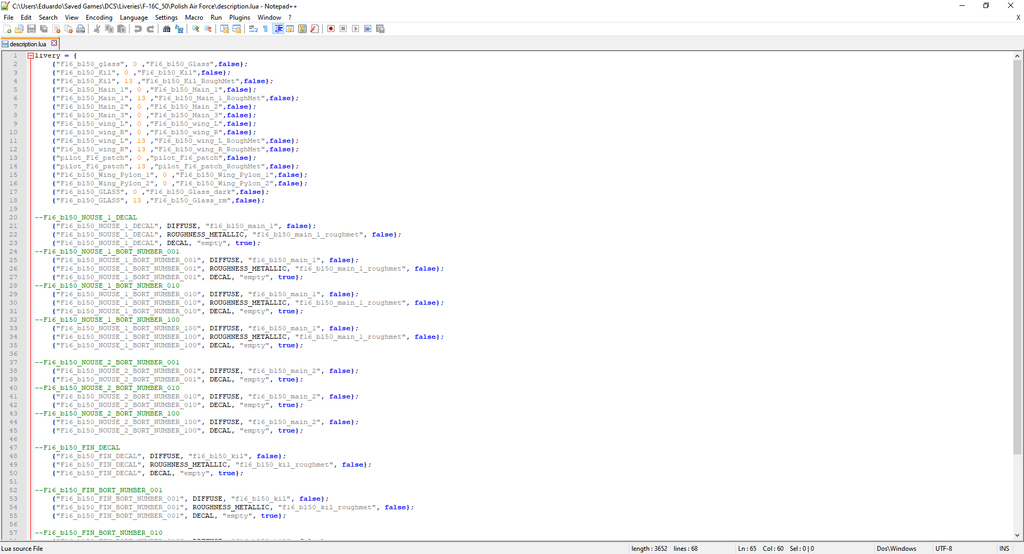
Task: Click the Dos\Windows line ending field
Action: click(896, 549)
